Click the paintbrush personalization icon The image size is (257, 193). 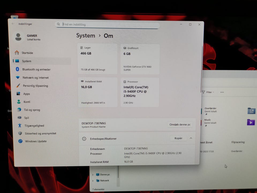point(18,86)
